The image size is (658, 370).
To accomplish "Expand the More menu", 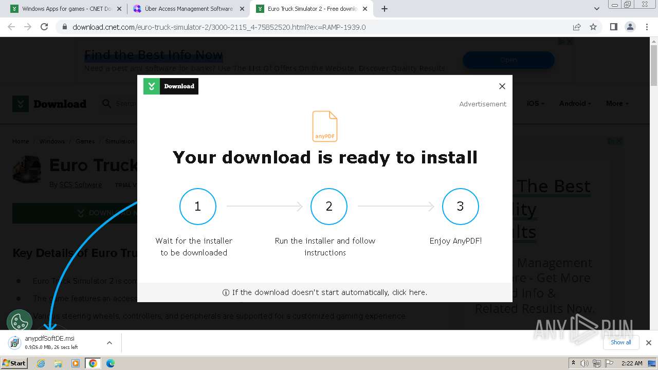I will pos(617,103).
